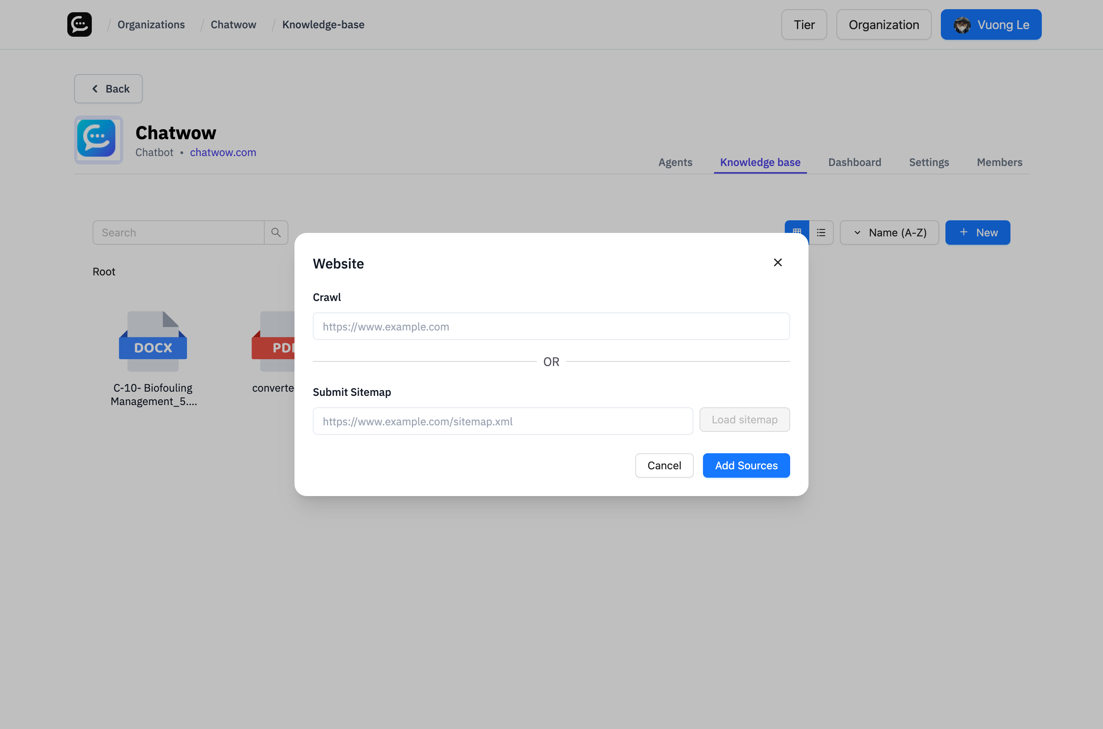Switch to the Agents tab

(675, 162)
